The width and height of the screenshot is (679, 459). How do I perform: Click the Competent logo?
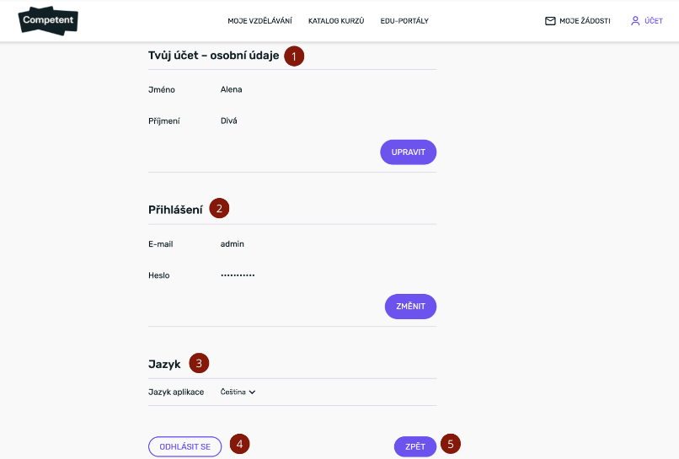click(48, 20)
